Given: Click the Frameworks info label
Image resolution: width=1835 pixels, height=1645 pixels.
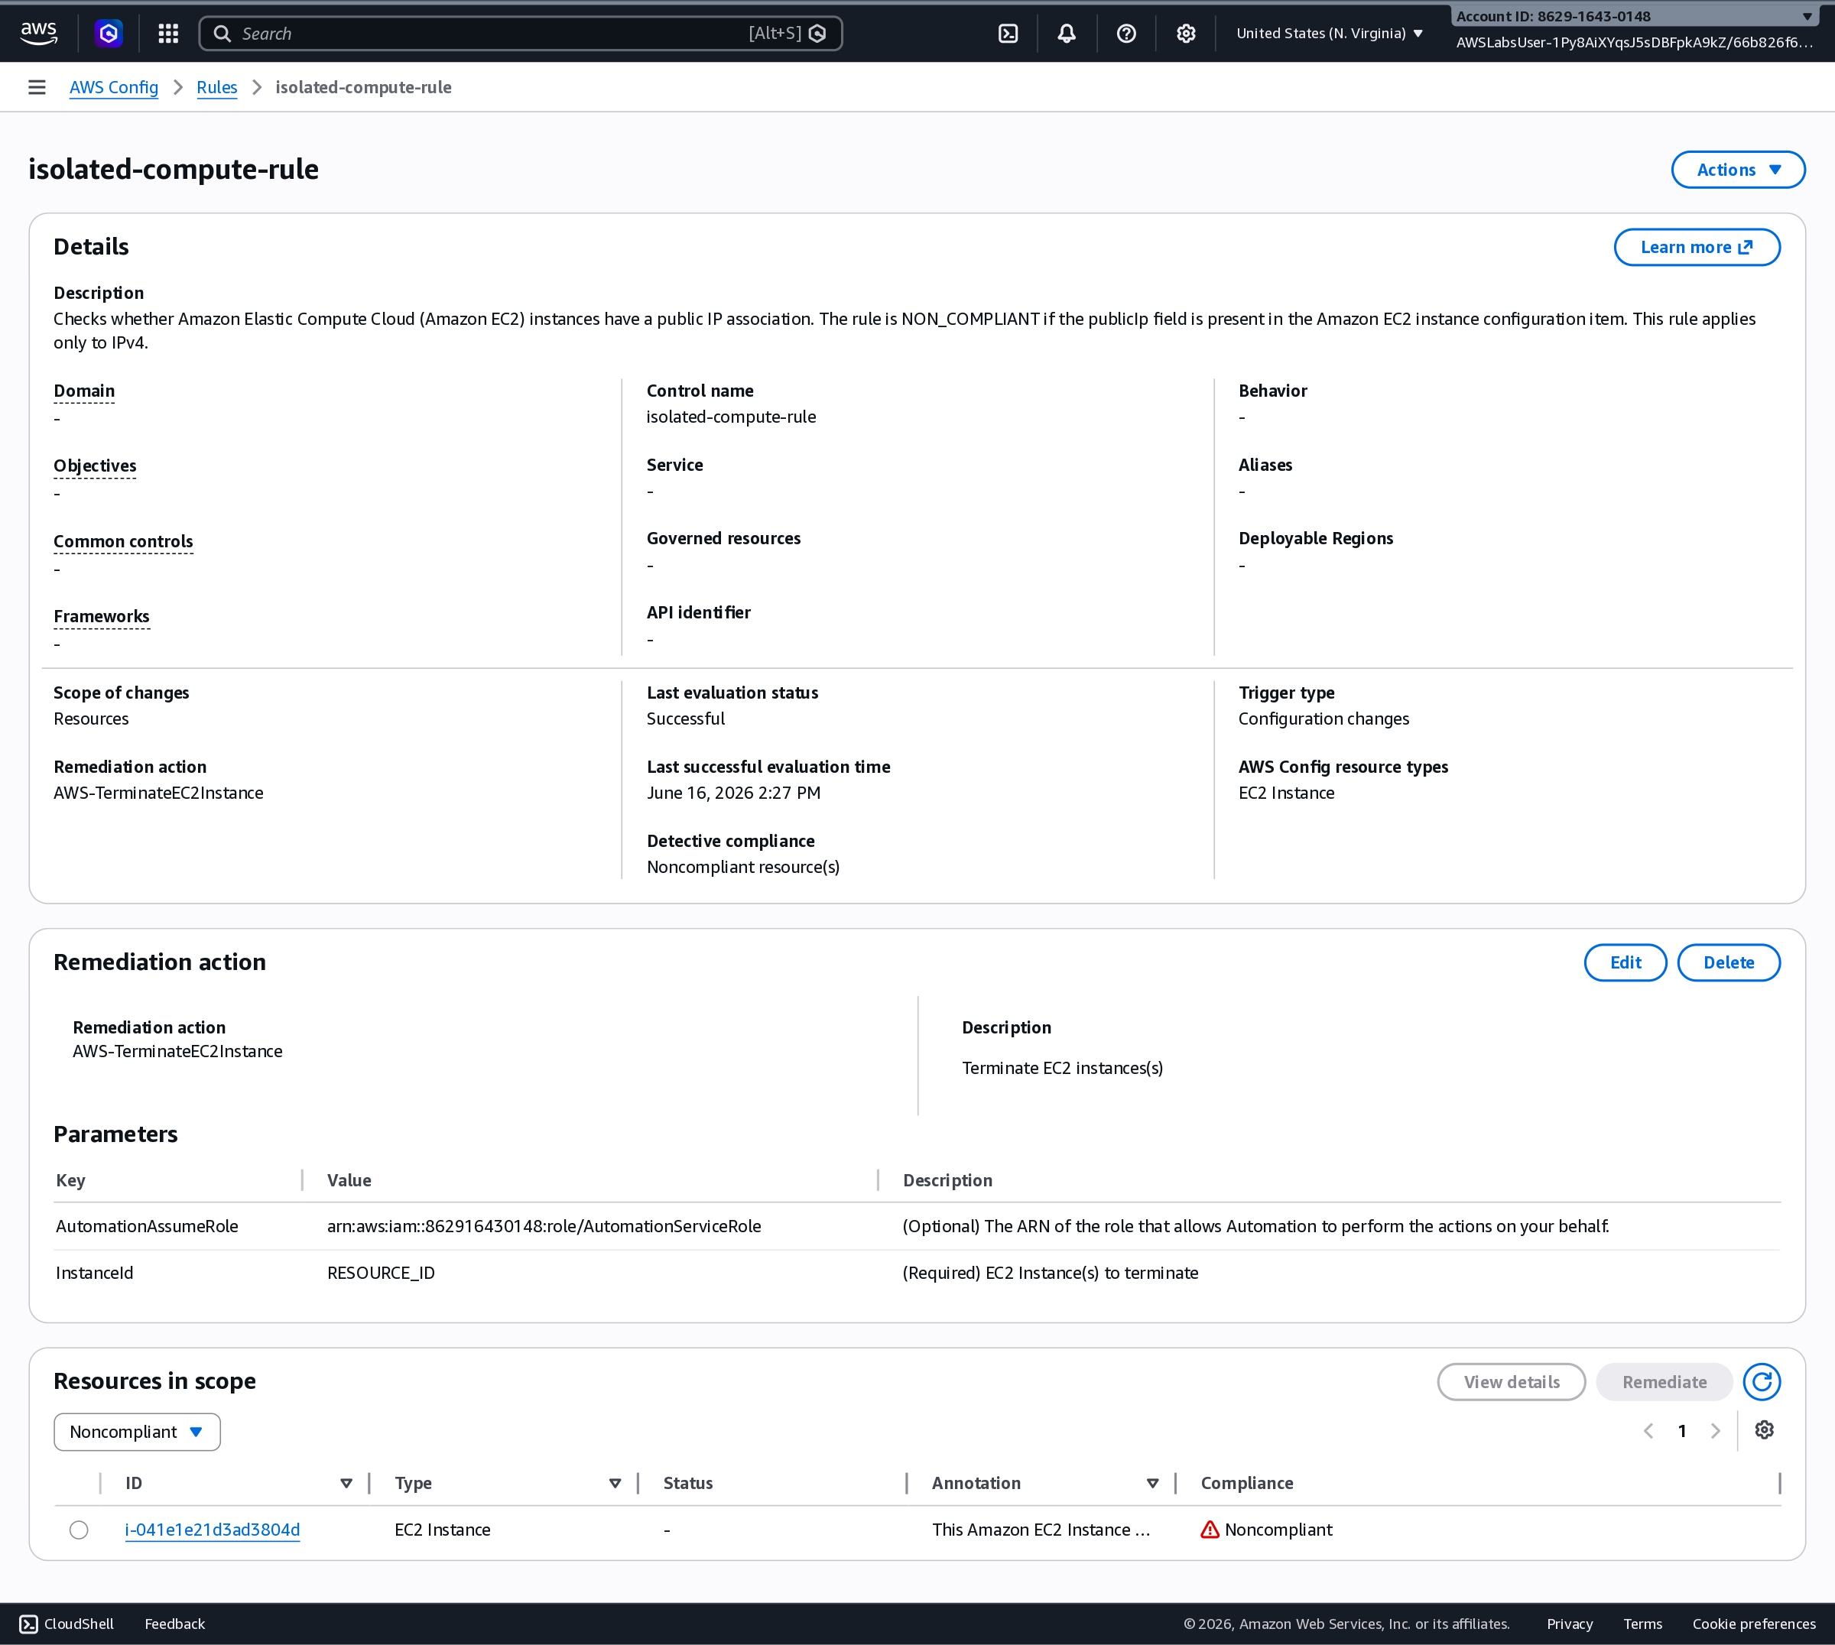Looking at the screenshot, I should [x=101, y=618].
